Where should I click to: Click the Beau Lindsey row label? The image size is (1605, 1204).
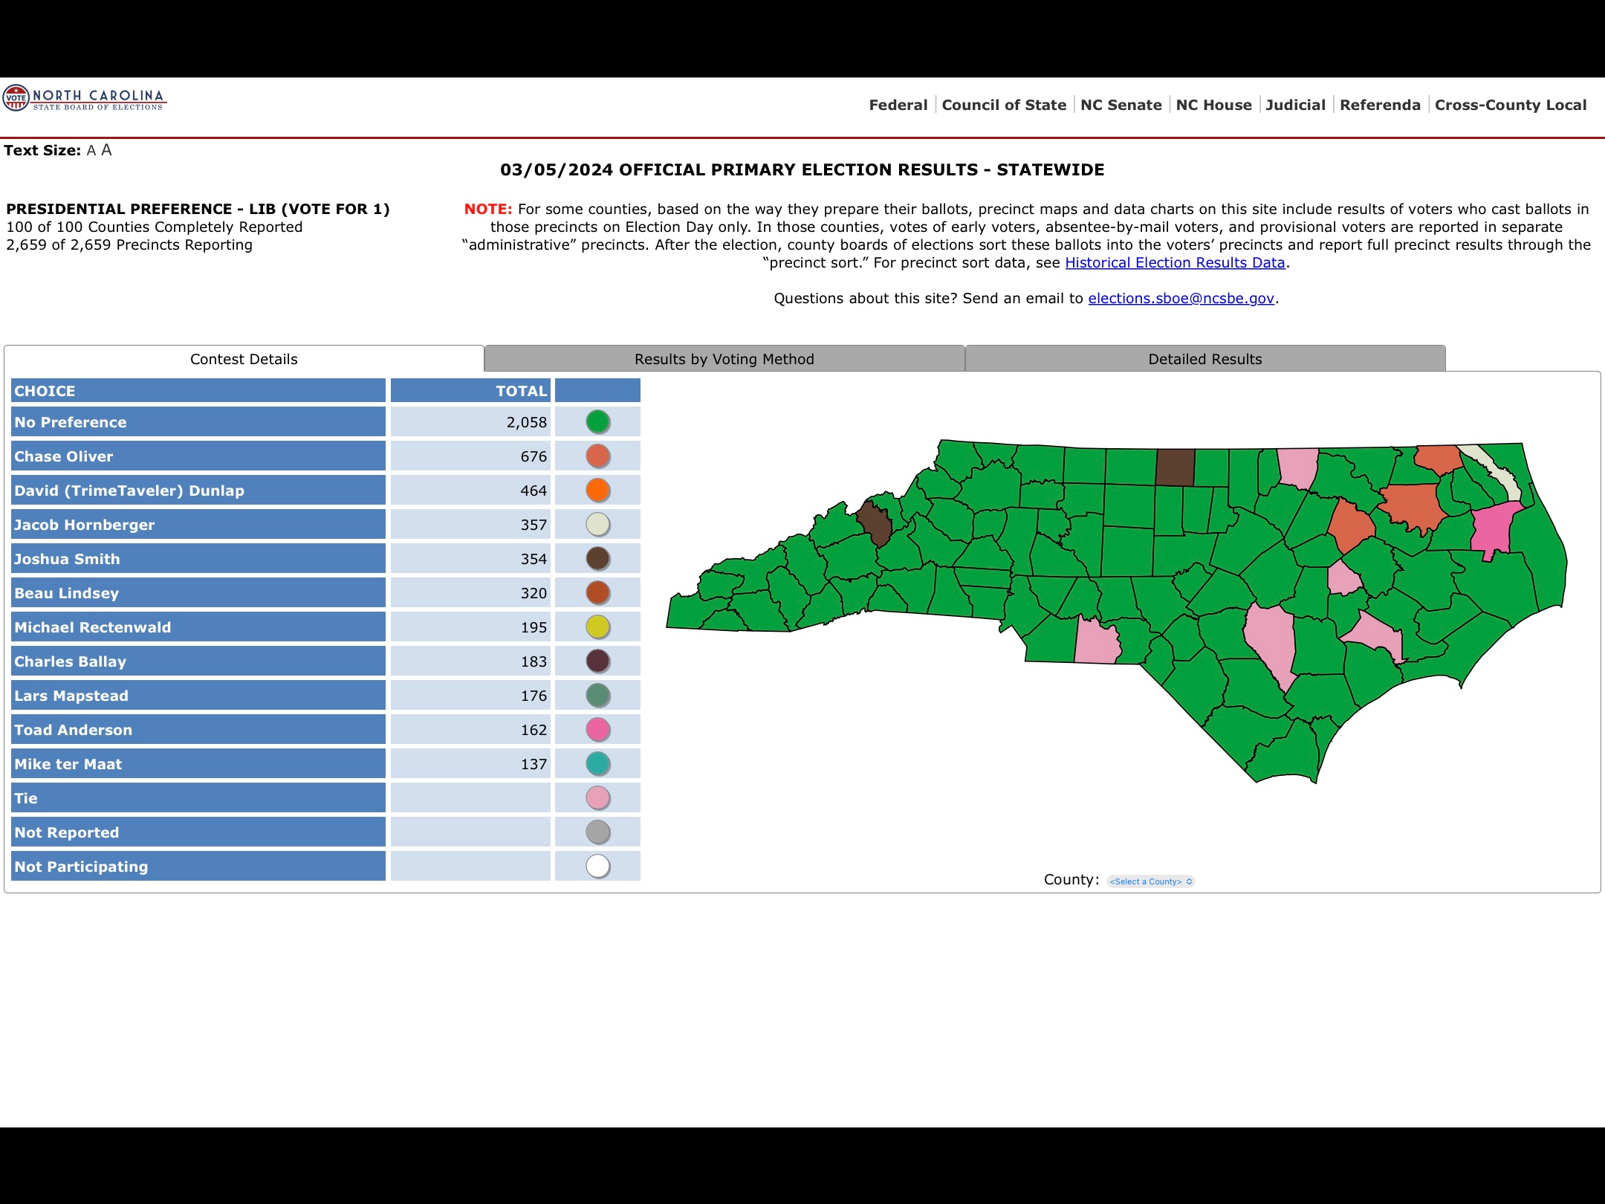(198, 593)
